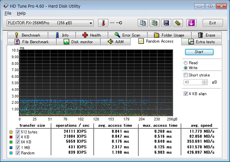Click the short stroke gB spinner arrows
The width and height of the screenshot is (230, 162).
click(205, 82)
